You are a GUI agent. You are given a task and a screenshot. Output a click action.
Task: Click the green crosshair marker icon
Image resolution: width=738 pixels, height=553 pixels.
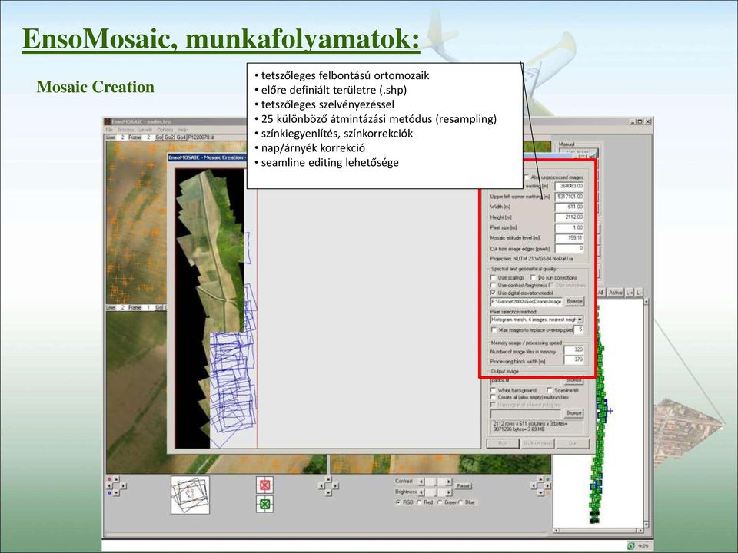click(264, 504)
